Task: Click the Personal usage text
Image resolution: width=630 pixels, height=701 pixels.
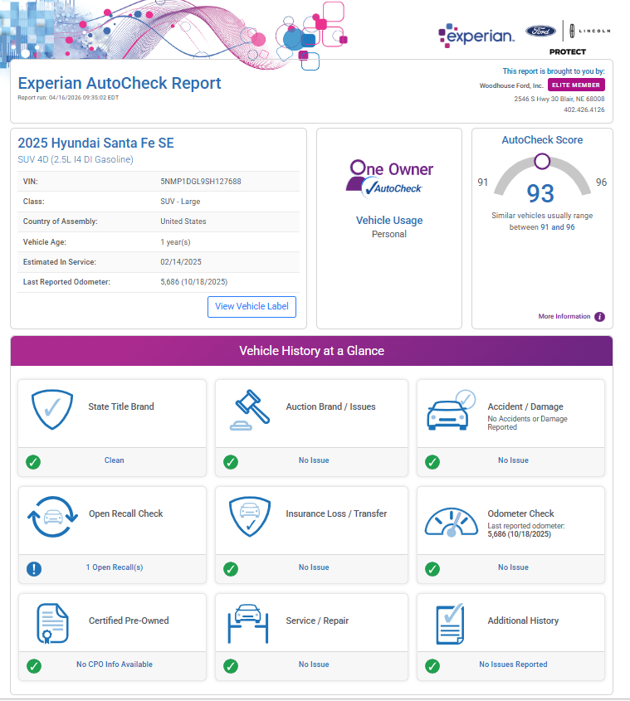Action: [389, 234]
